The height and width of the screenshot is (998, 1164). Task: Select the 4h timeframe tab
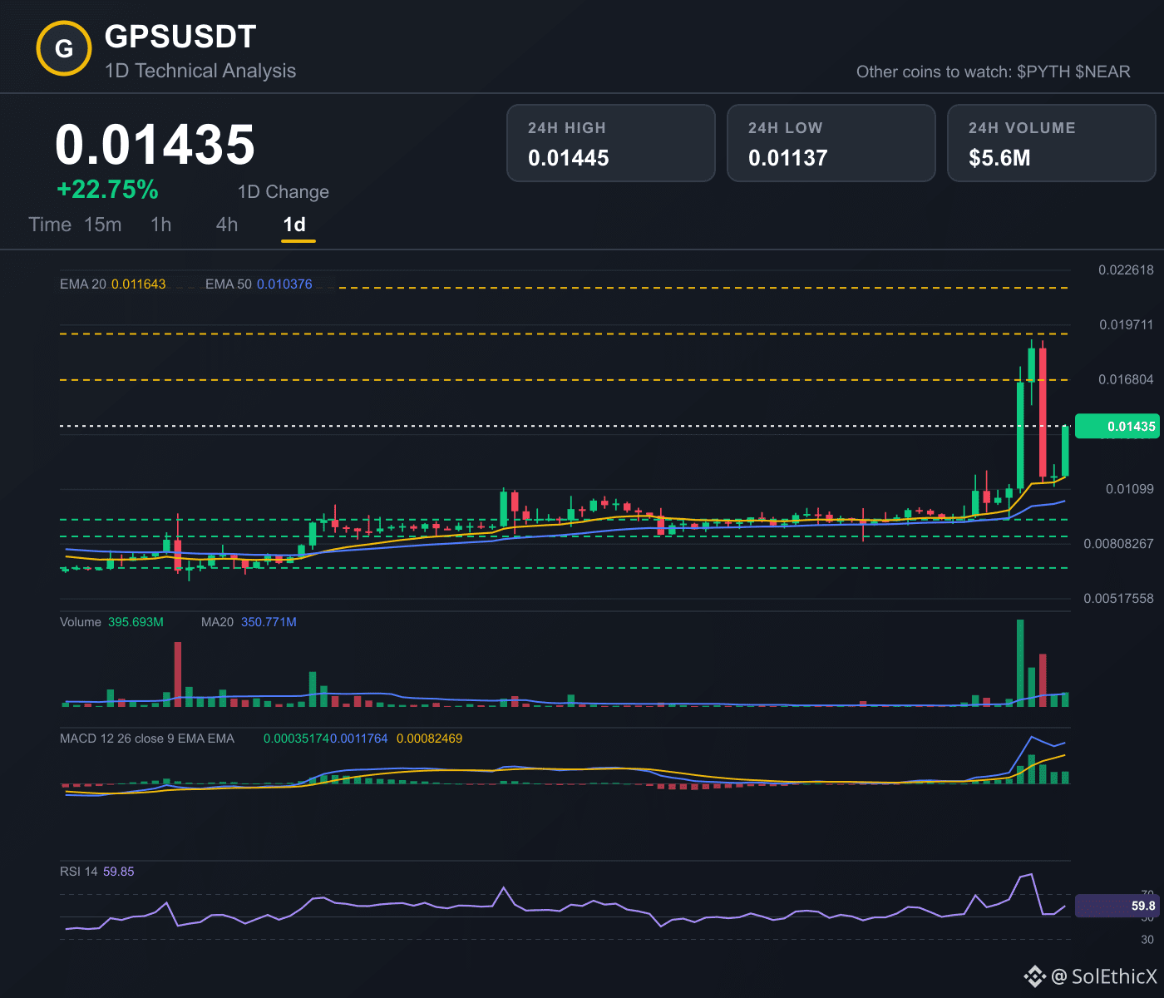227,225
